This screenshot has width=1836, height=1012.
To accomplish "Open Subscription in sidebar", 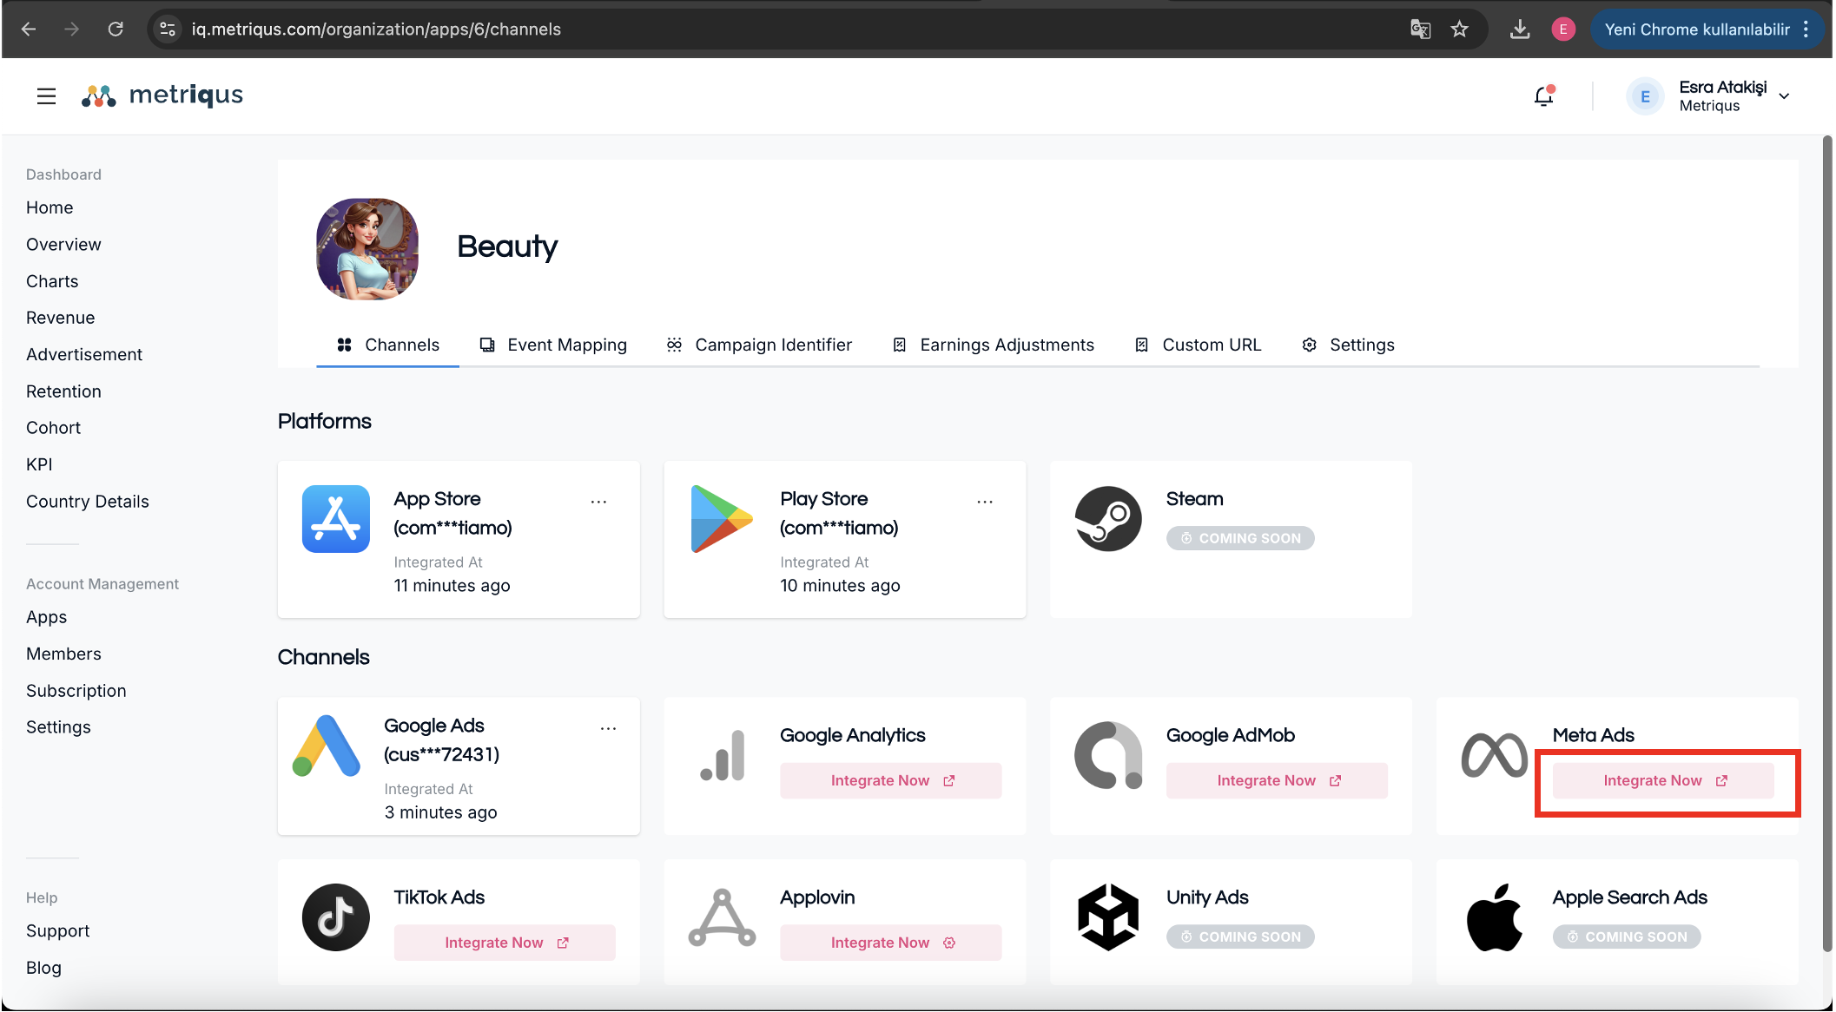I will coord(76,691).
